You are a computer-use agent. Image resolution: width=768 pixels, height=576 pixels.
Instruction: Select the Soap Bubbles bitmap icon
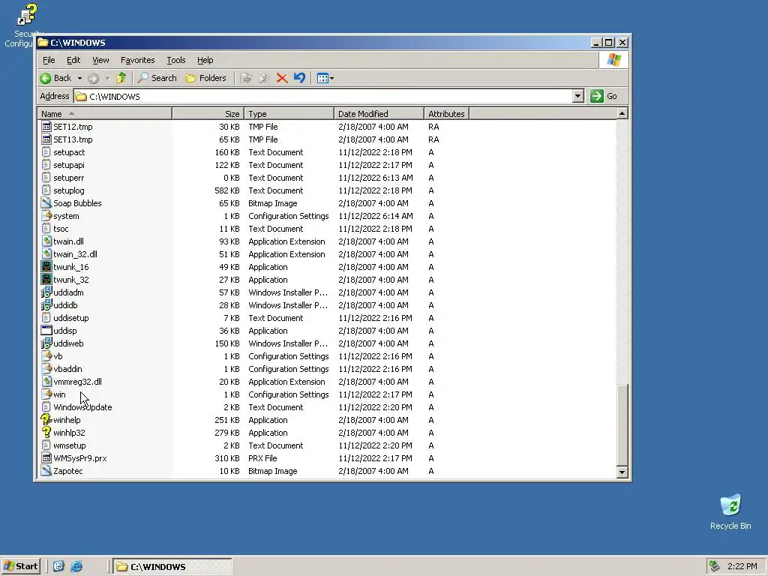coord(46,202)
